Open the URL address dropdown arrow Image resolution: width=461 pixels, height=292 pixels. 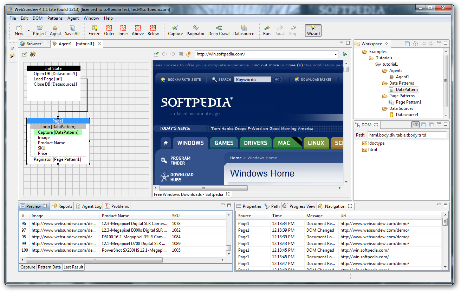[x=336, y=54]
